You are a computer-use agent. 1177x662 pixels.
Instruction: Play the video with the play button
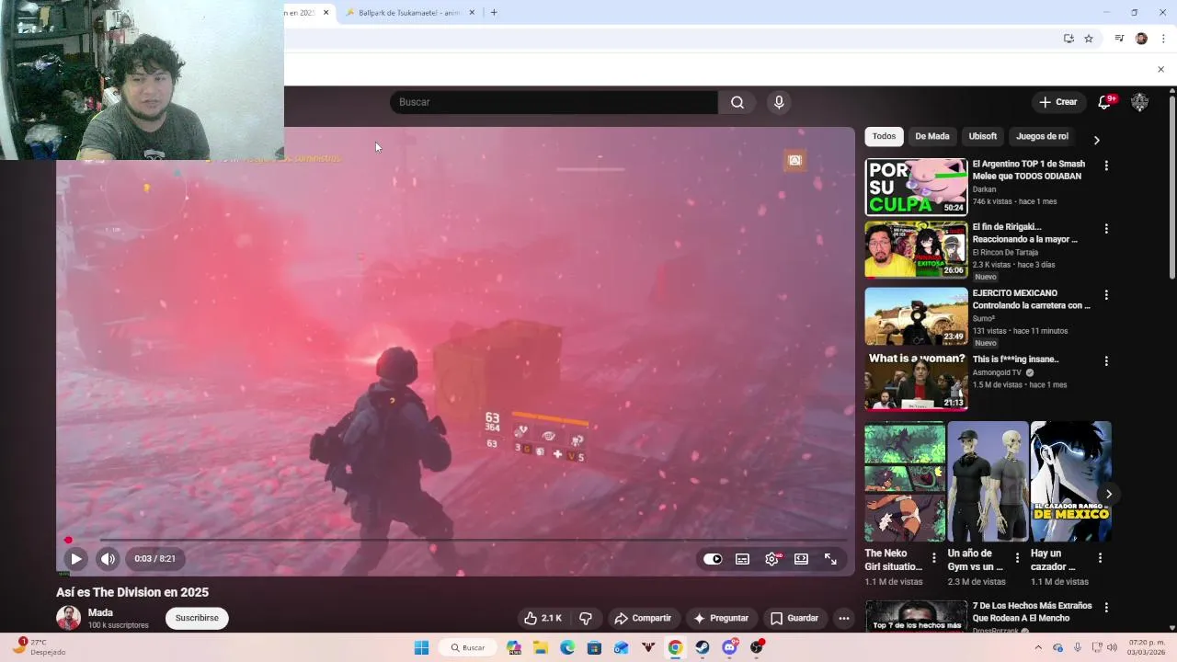[x=76, y=558]
